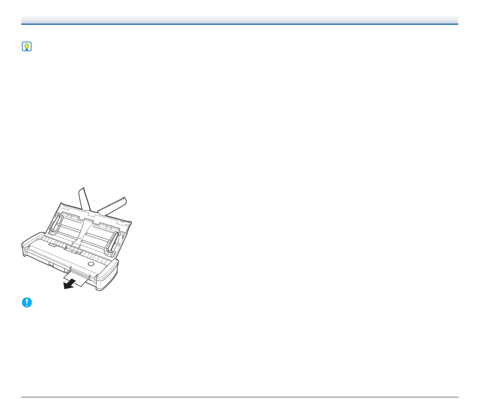Click the yellow lightbulb hint icon
Image resolution: width=479 pixels, height=406 pixels.
(27, 46)
